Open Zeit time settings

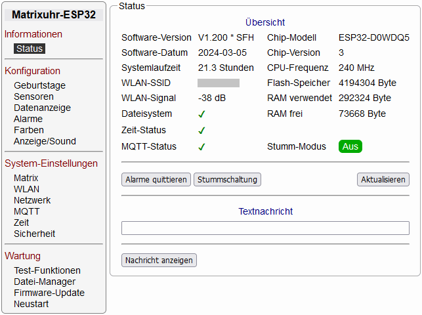pyautogui.click(x=22, y=222)
